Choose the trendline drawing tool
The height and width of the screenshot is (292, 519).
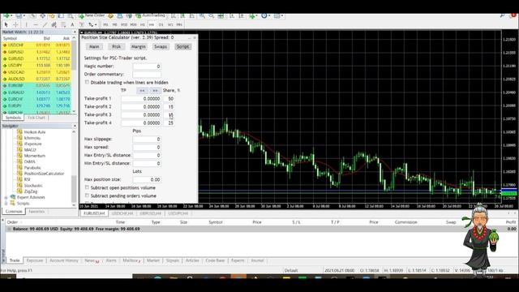tap(45, 24)
